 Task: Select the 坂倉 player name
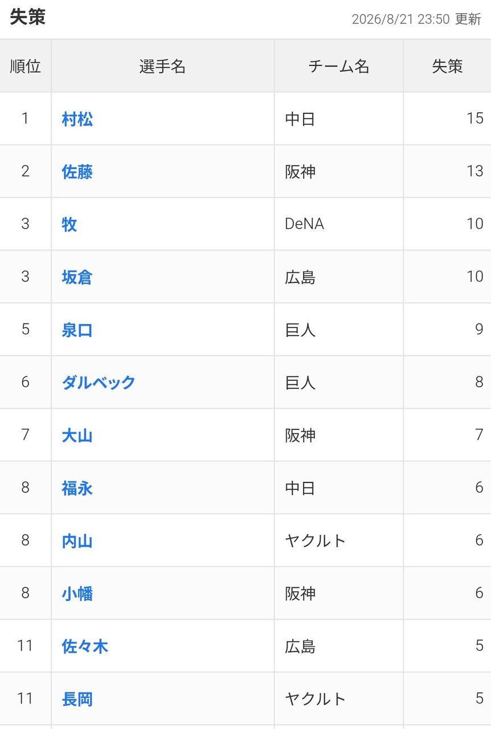(77, 277)
